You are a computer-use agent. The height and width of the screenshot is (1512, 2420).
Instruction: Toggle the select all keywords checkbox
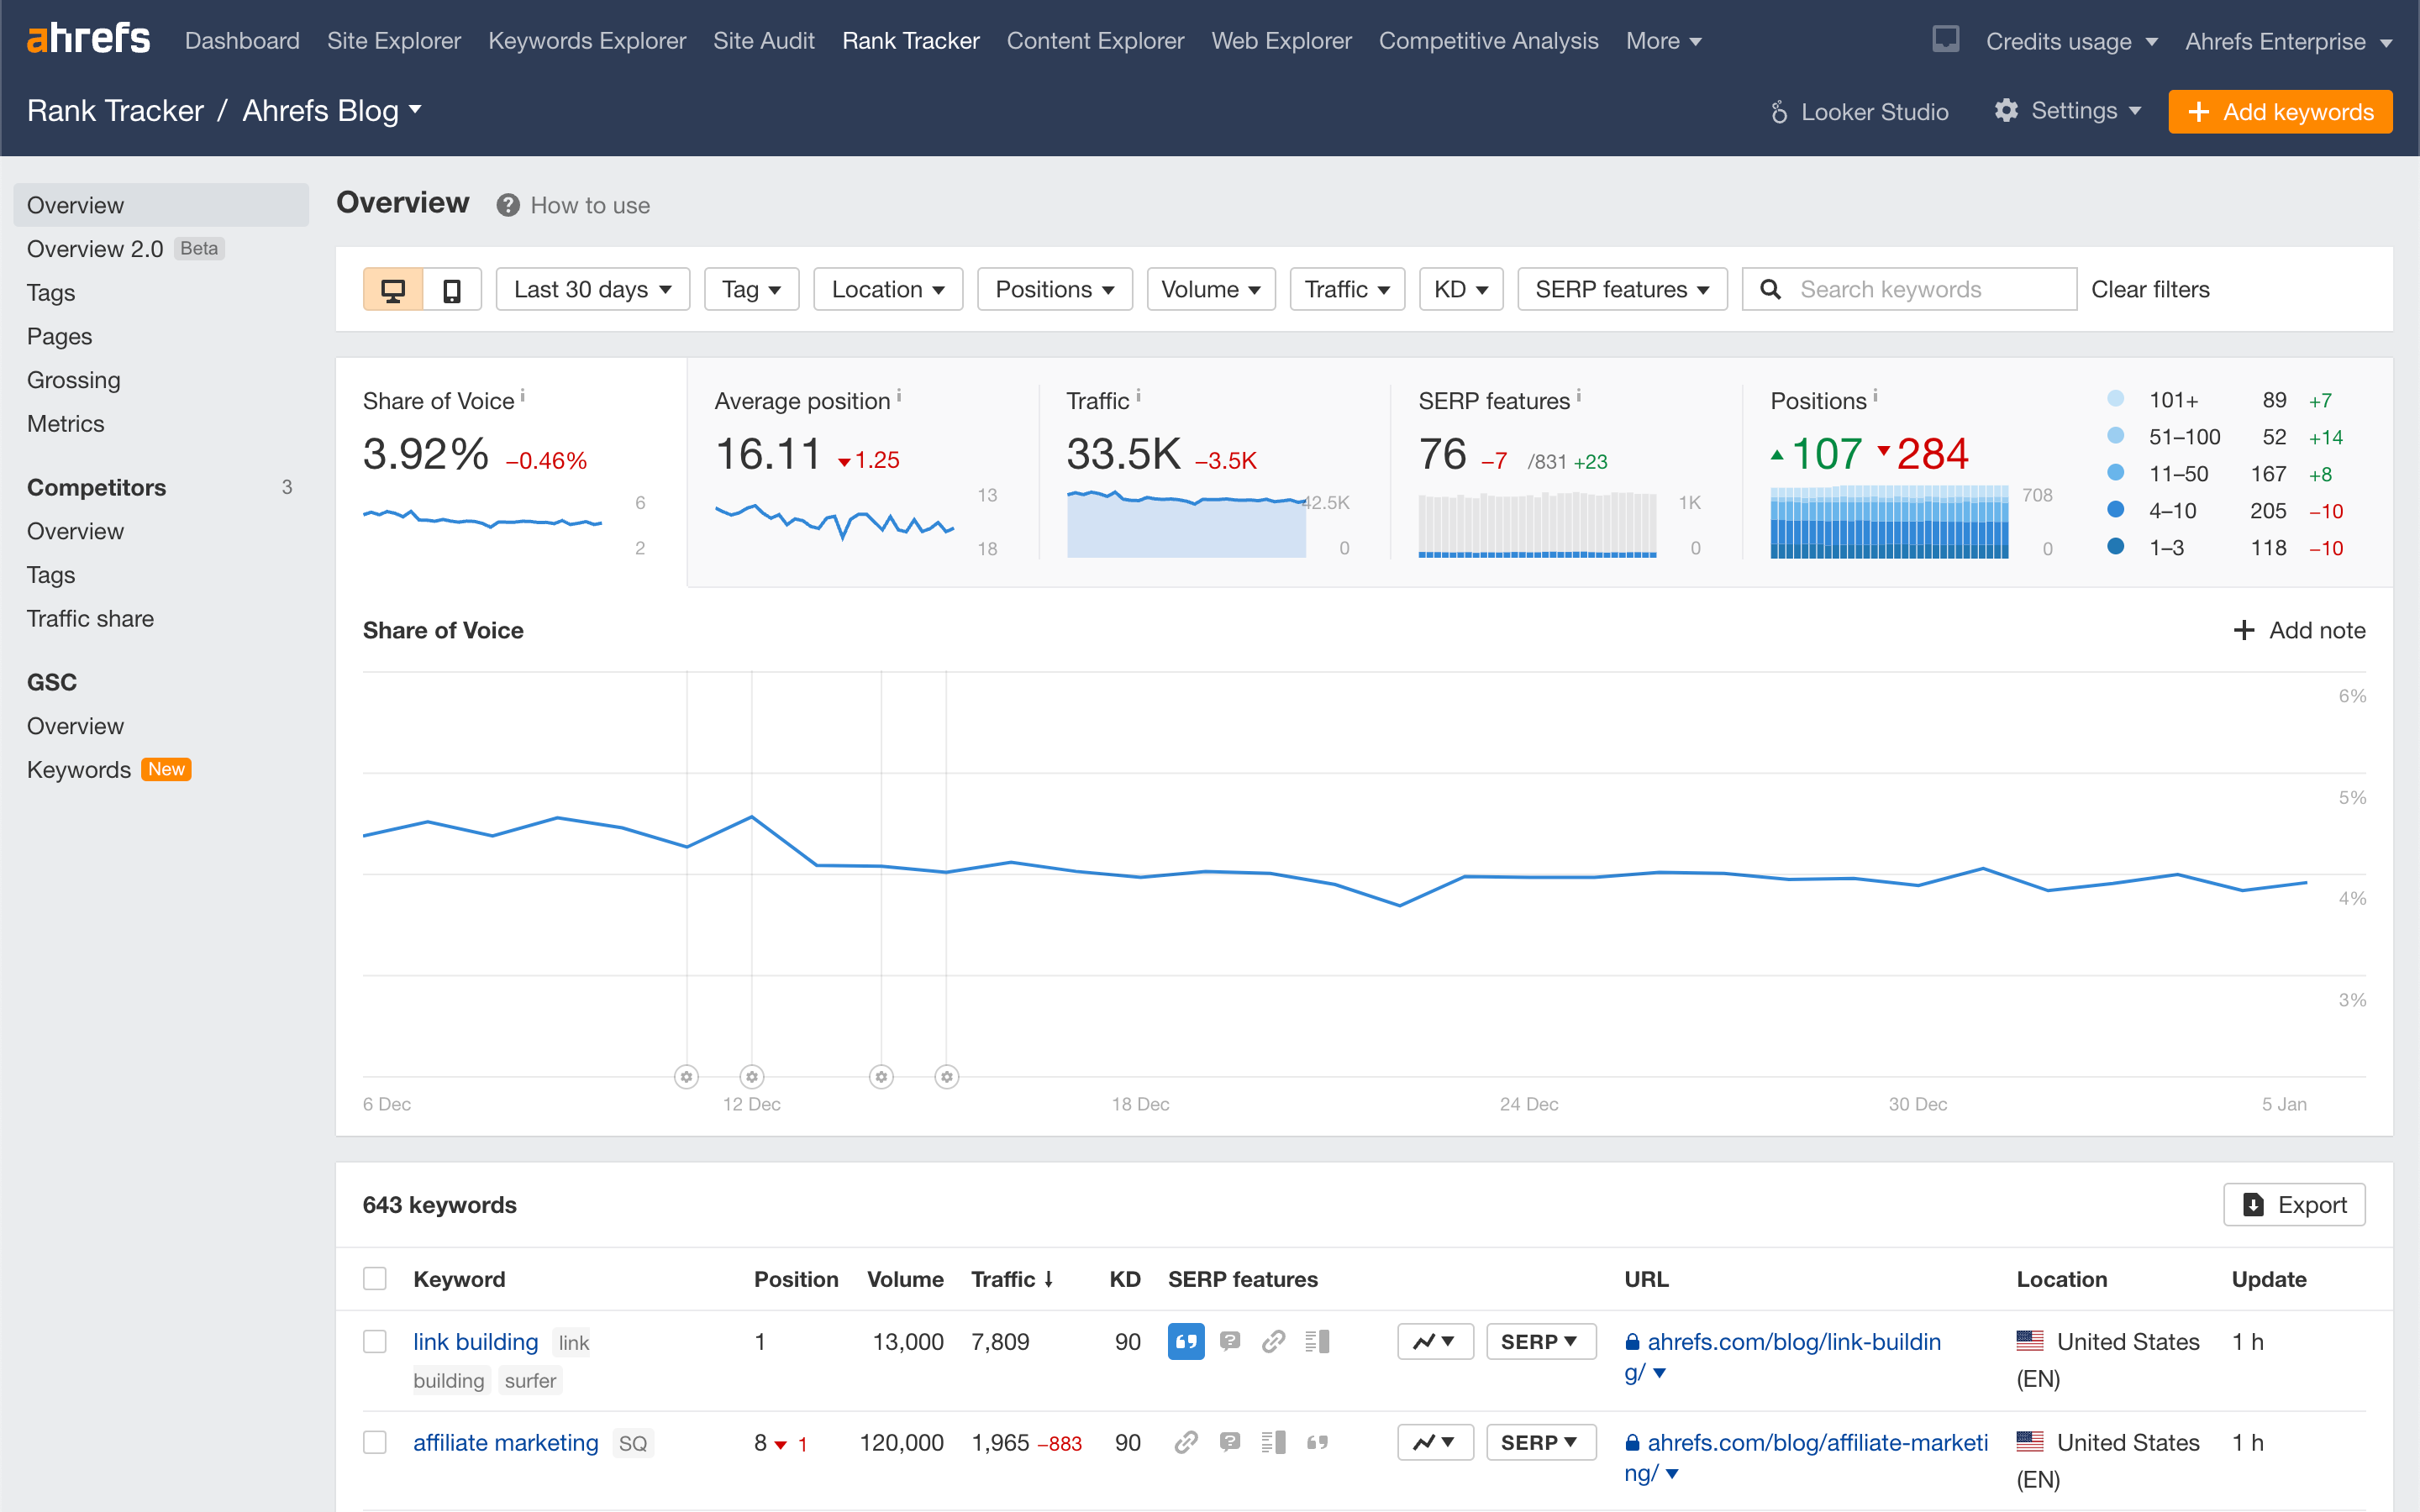click(375, 1279)
